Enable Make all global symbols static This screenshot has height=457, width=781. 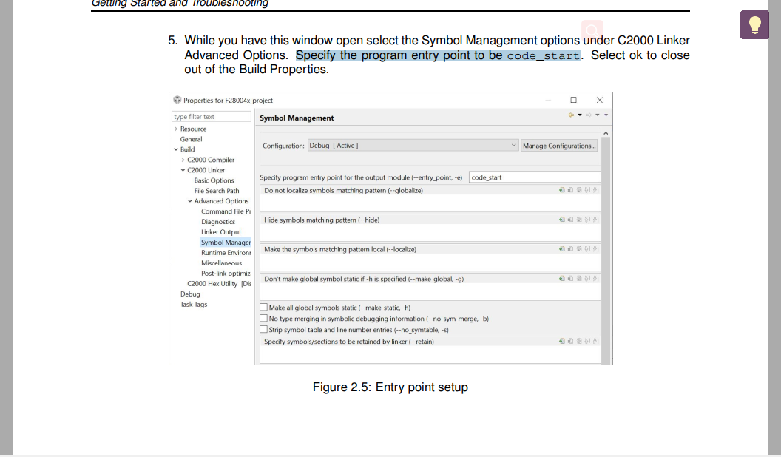[x=263, y=307]
